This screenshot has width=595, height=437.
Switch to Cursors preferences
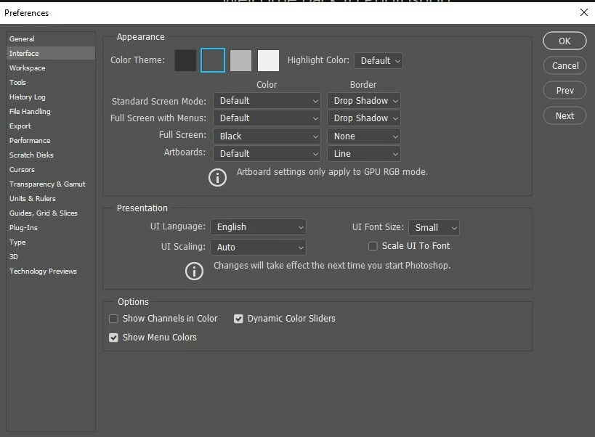50,169
